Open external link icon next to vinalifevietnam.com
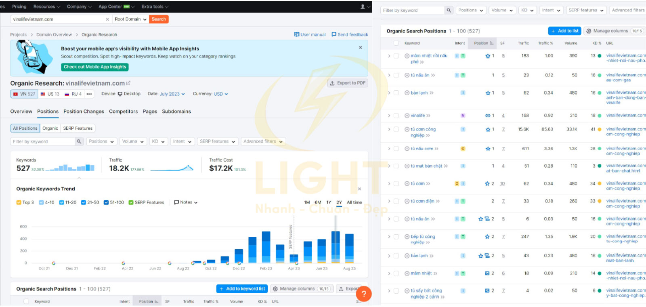646x307 pixels. pyautogui.click(x=128, y=83)
